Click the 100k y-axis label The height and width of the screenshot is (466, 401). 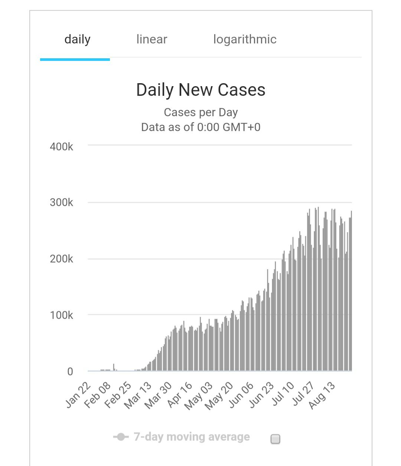pos(61,315)
